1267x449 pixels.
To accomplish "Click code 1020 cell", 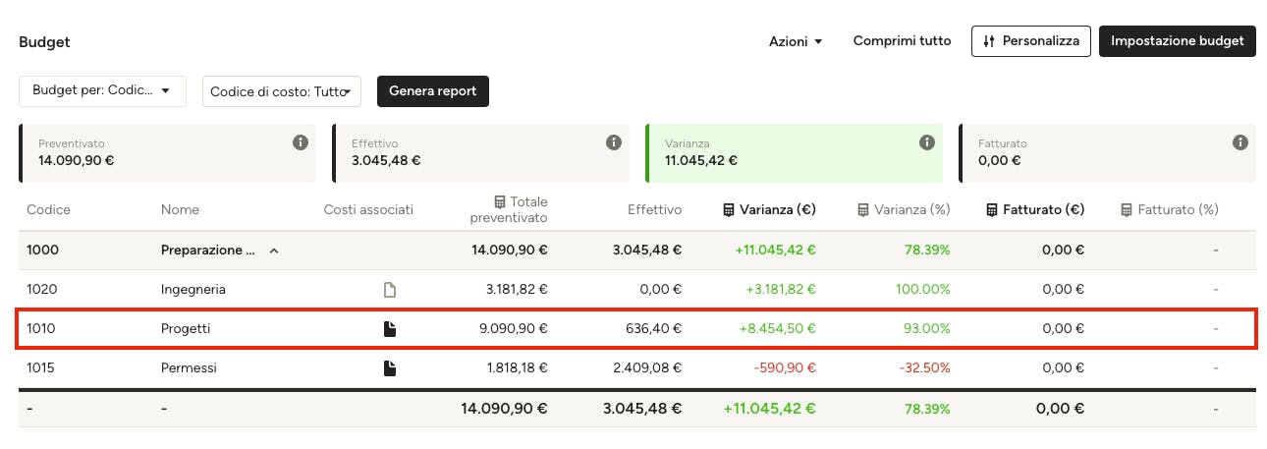I will [42, 290].
